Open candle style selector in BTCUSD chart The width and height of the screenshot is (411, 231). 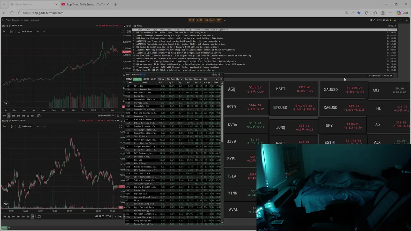point(12,126)
